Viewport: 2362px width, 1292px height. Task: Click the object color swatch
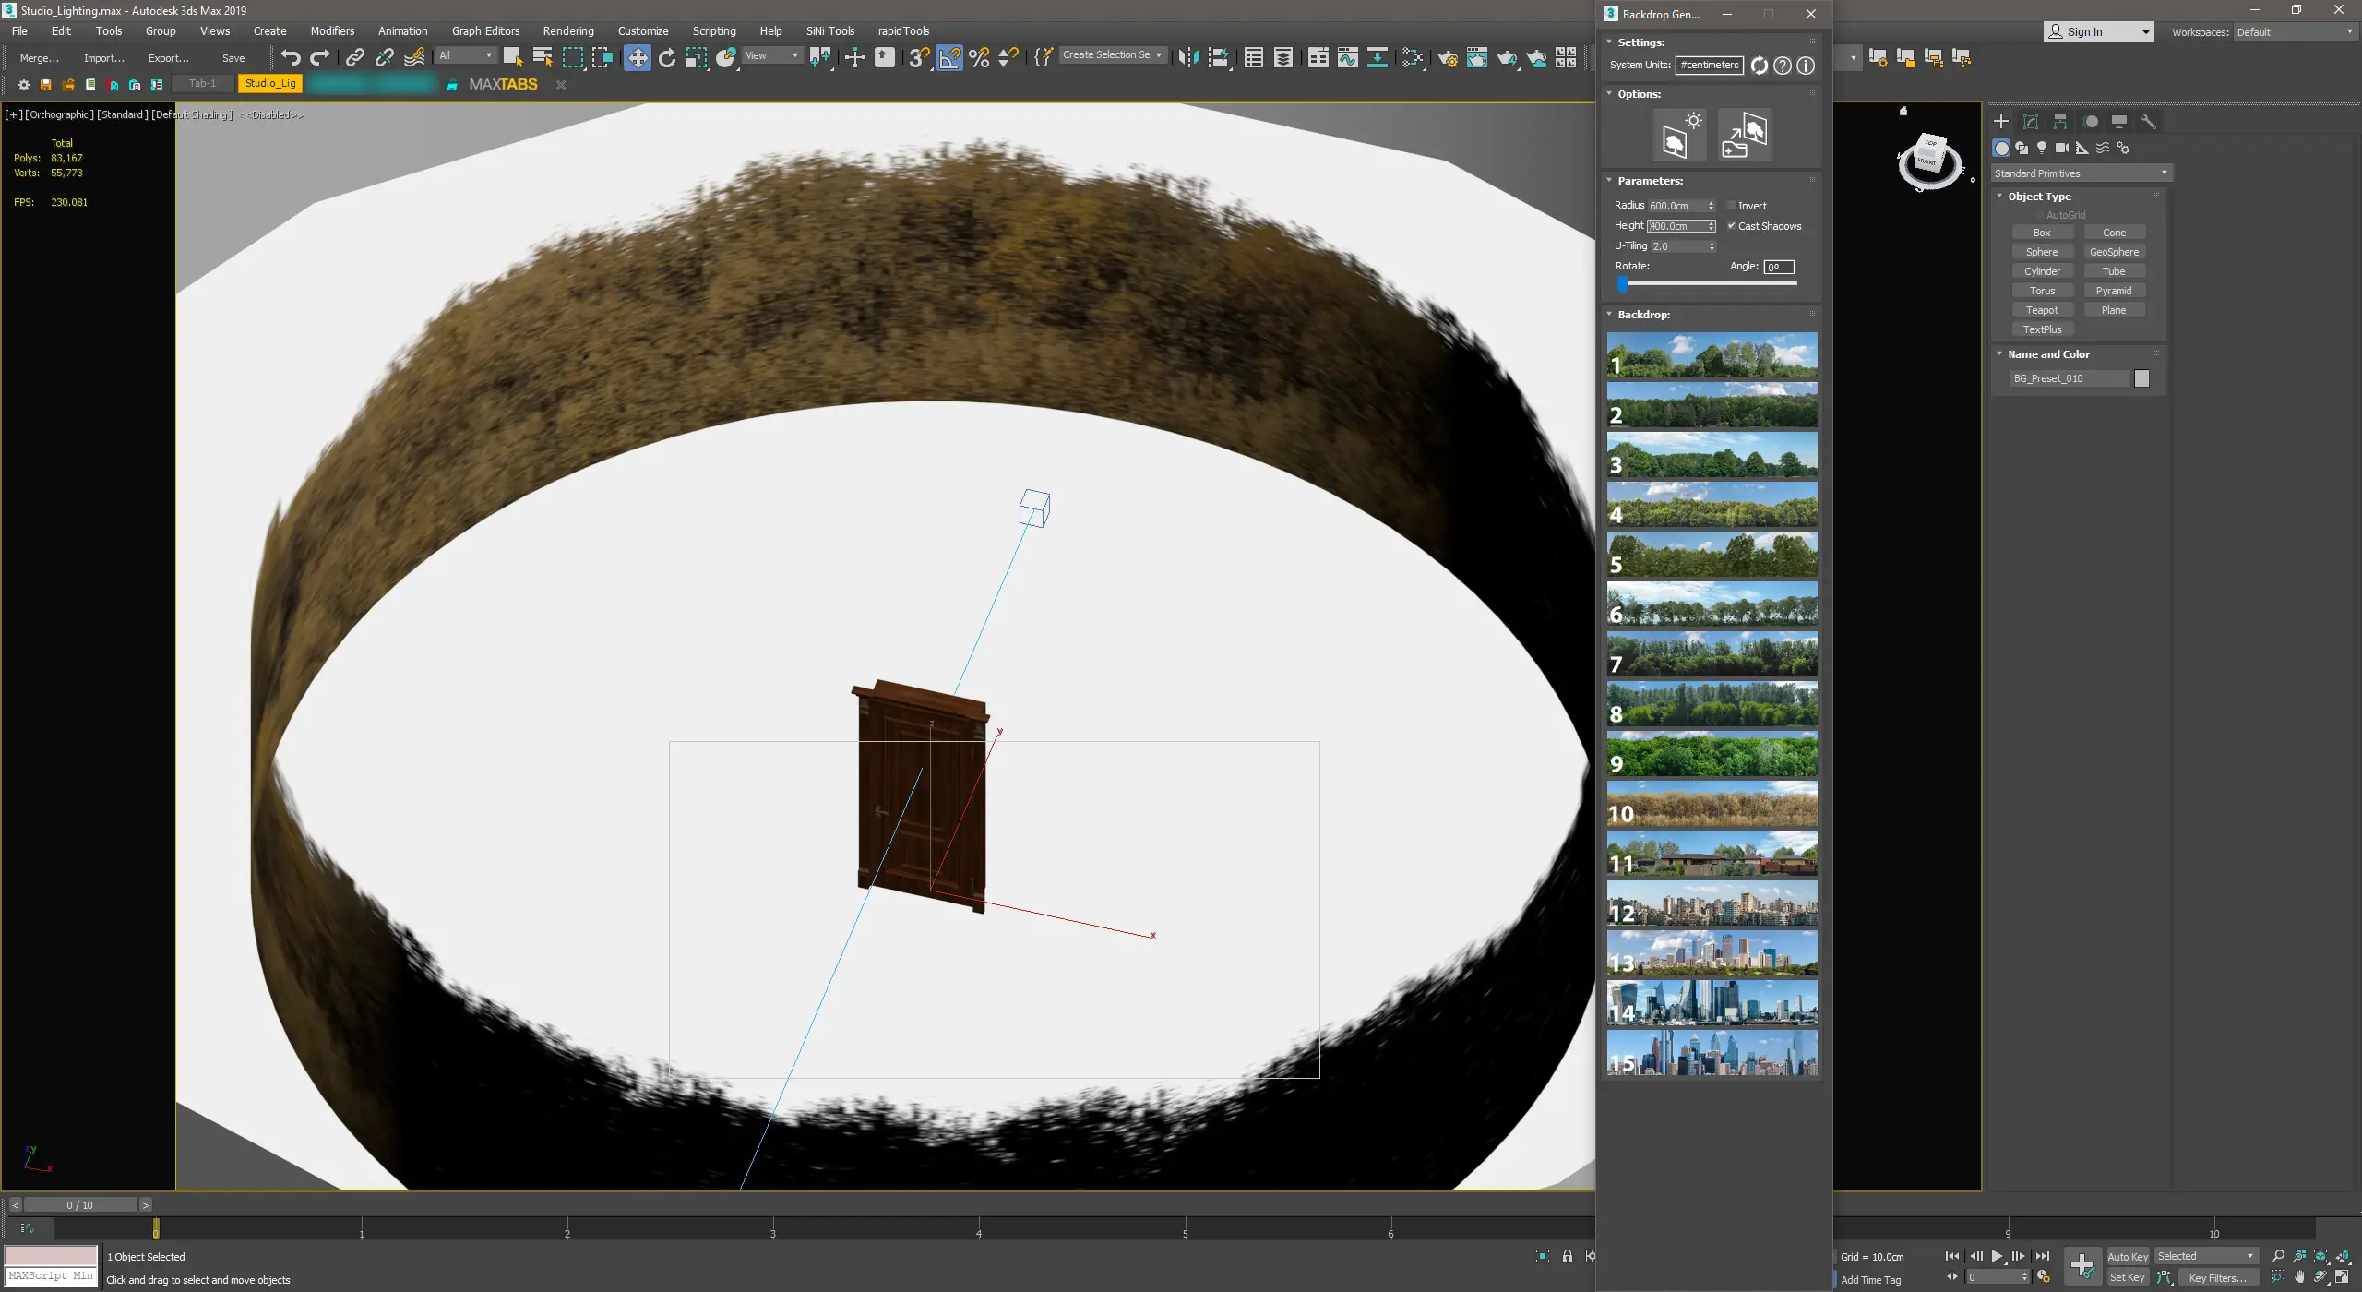point(2141,378)
